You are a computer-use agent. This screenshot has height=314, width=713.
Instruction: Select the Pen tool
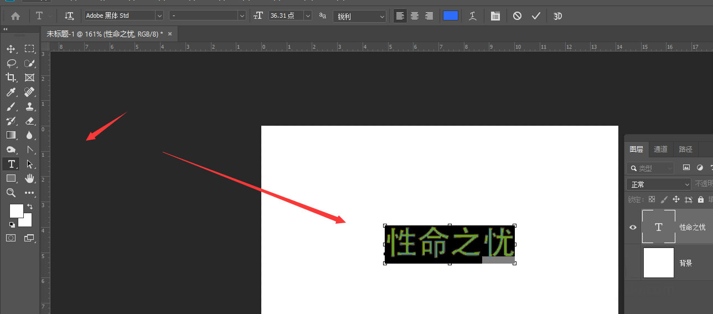pyautogui.click(x=29, y=150)
